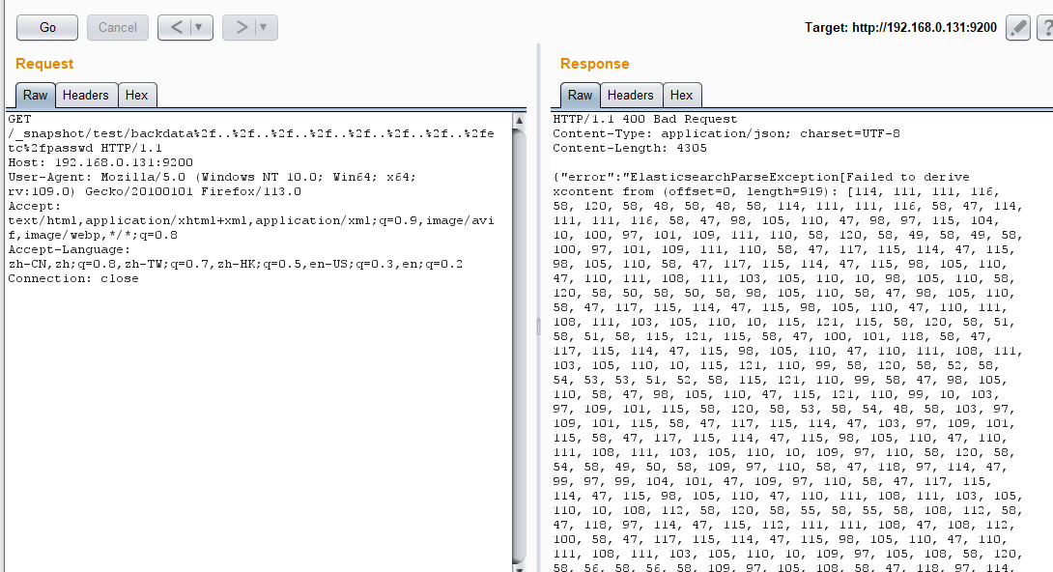
Task: Click the Request panel heading
Action: point(44,64)
